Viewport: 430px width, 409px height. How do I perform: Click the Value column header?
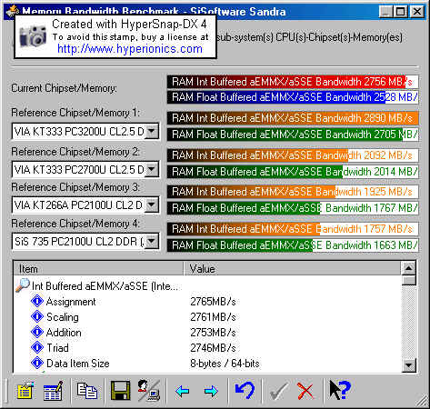point(292,269)
